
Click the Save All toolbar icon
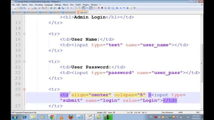point(24,8)
